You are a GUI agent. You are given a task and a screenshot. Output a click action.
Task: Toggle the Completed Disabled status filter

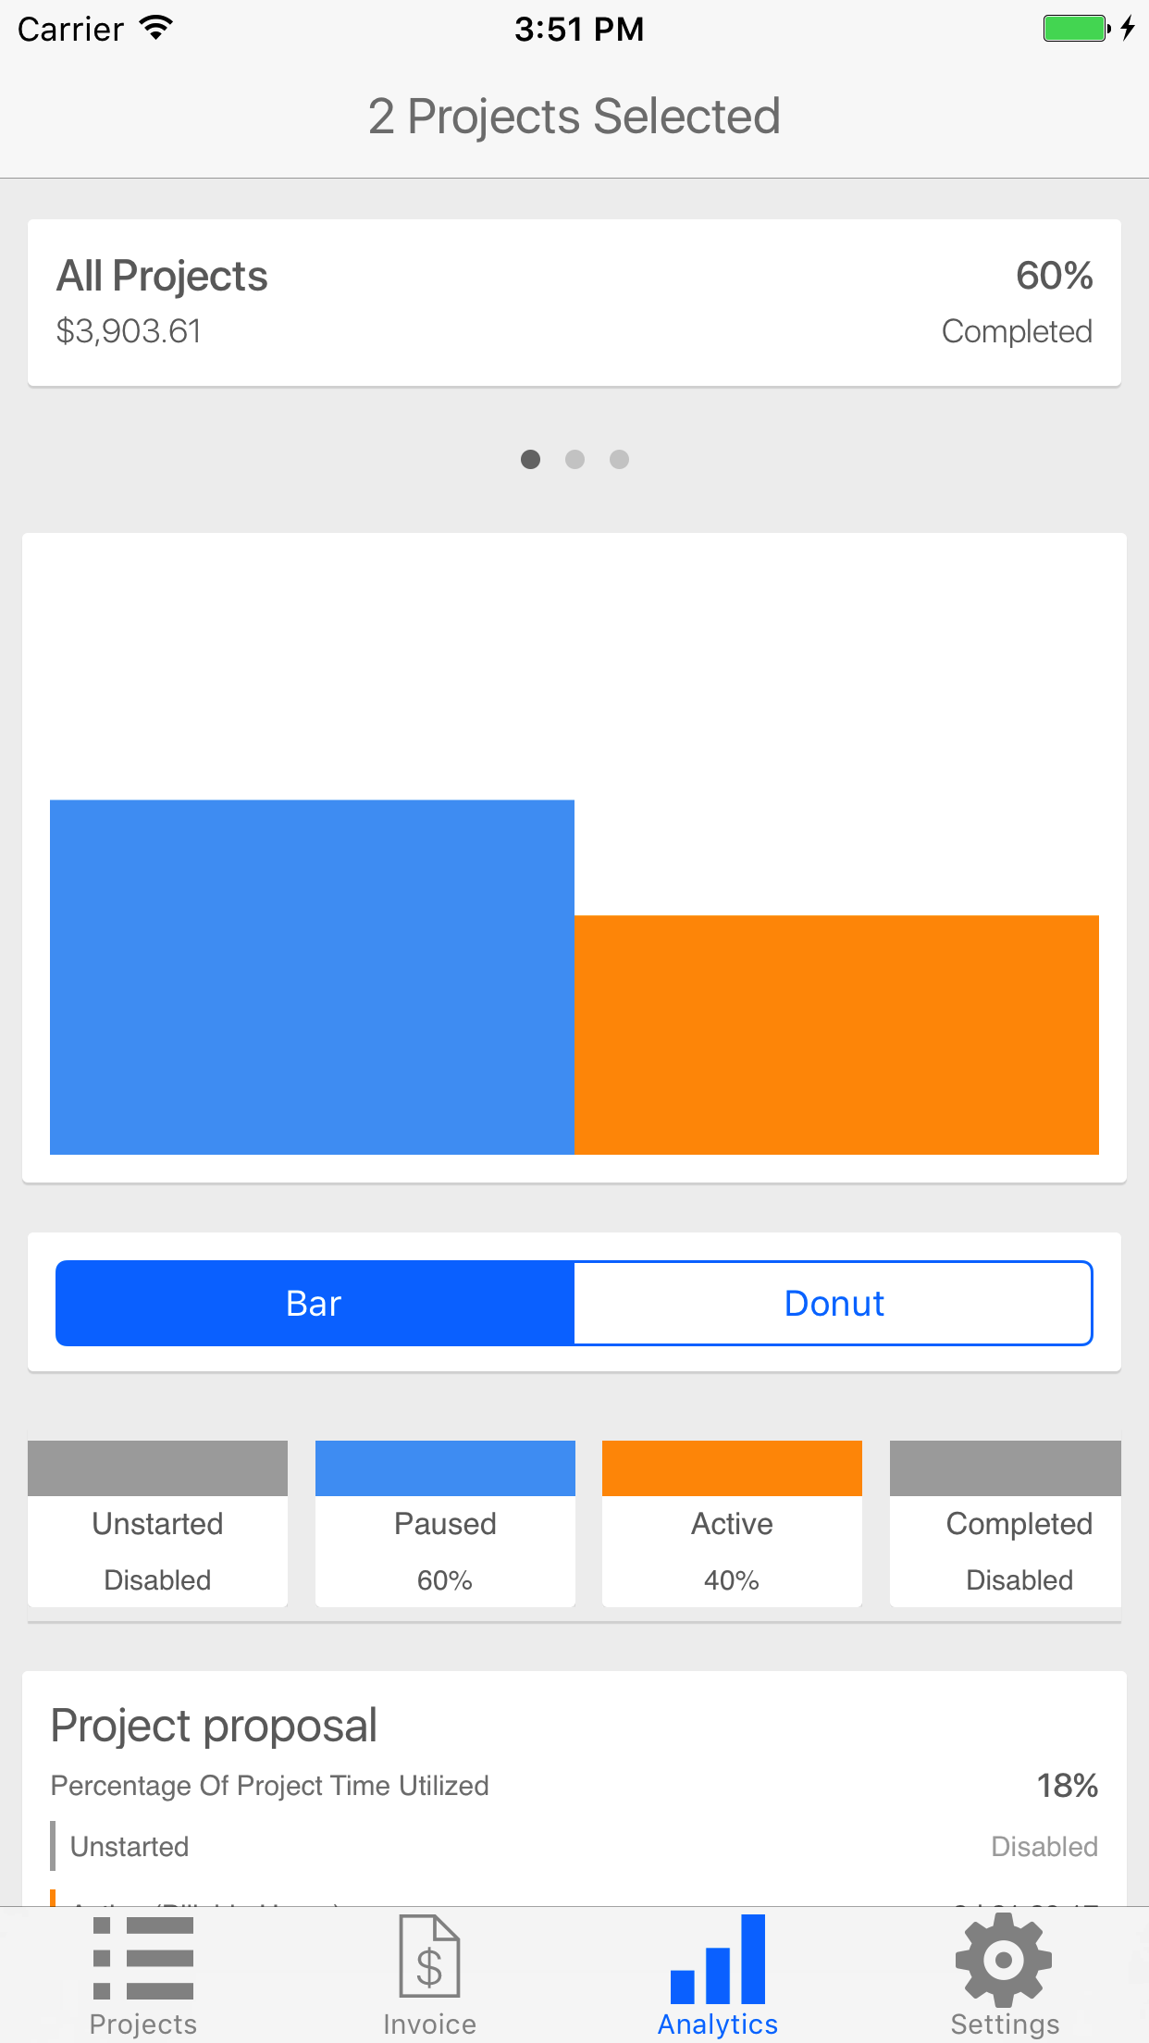(x=1006, y=1523)
